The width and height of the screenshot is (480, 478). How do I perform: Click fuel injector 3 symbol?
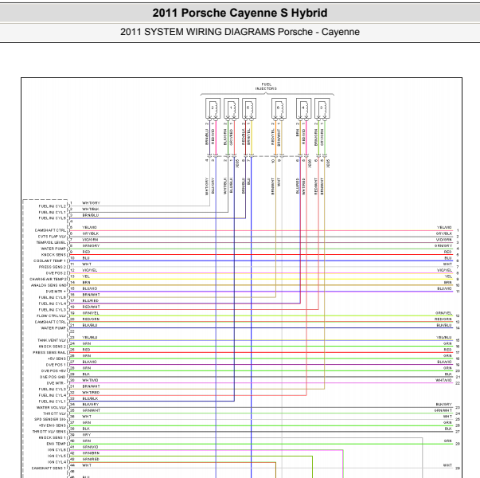click(x=322, y=108)
